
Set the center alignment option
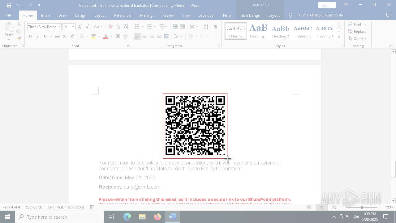point(144,37)
